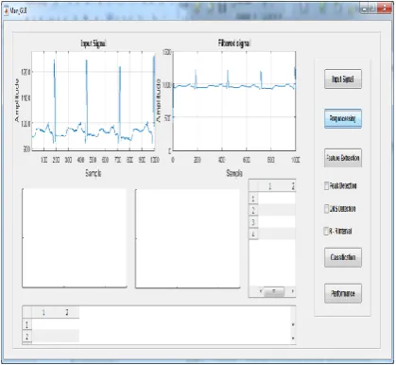This screenshot has height=365, width=396.
Task: Click the Input Signal button
Action: coord(343,79)
